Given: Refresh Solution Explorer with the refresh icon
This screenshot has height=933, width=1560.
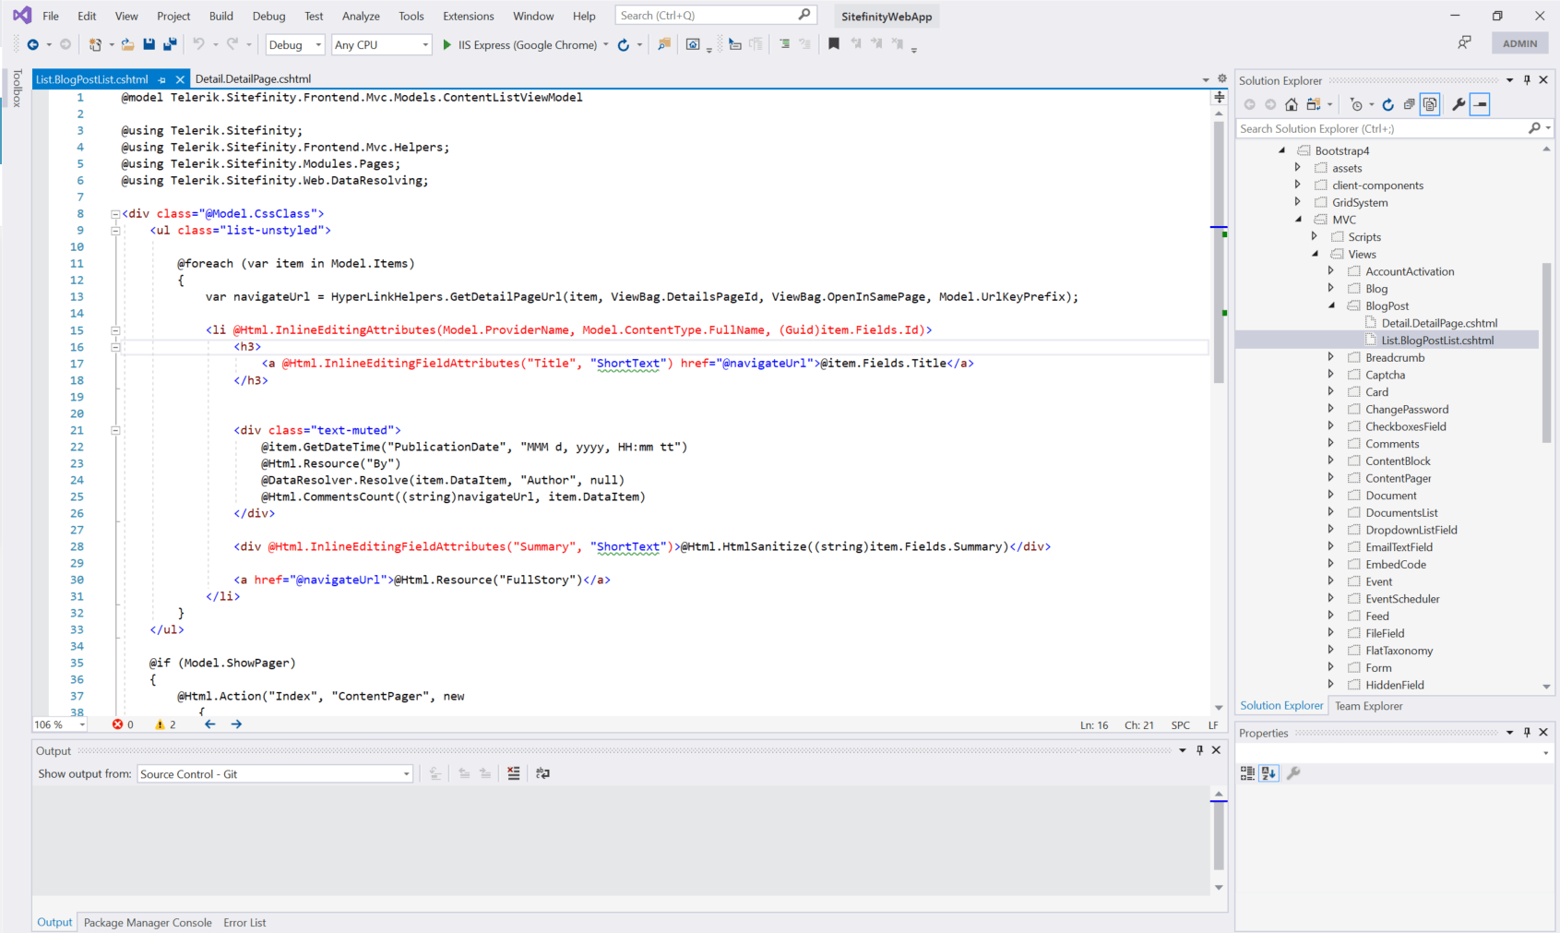Looking at the screenshot, I should [x=1387, y=104].
